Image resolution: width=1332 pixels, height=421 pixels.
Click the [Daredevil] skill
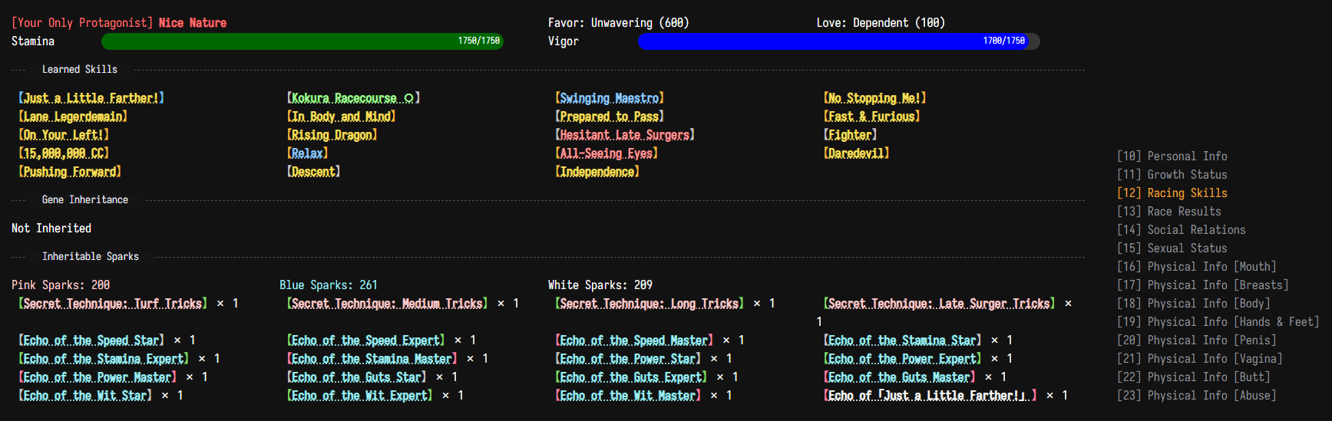pyautogui.click(x=856, y=153)
